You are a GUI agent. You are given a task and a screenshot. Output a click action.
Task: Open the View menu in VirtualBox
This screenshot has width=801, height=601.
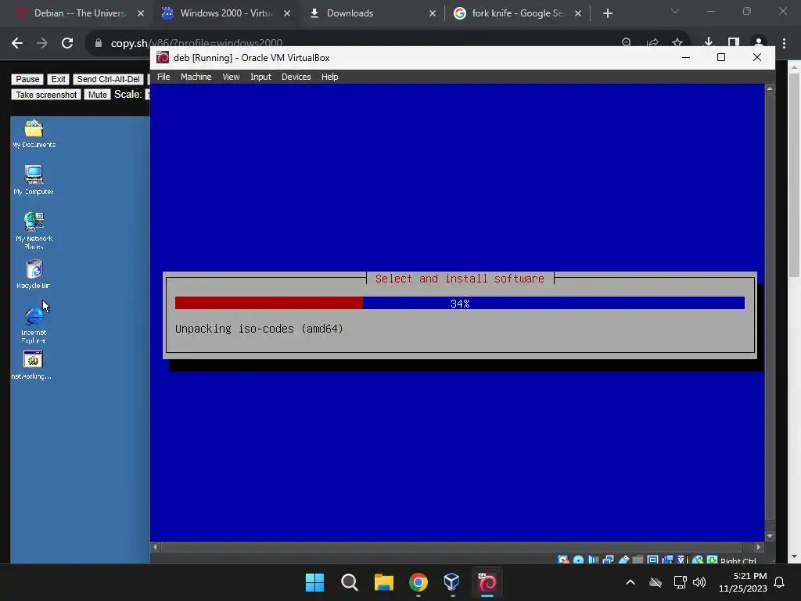(231, 77)
